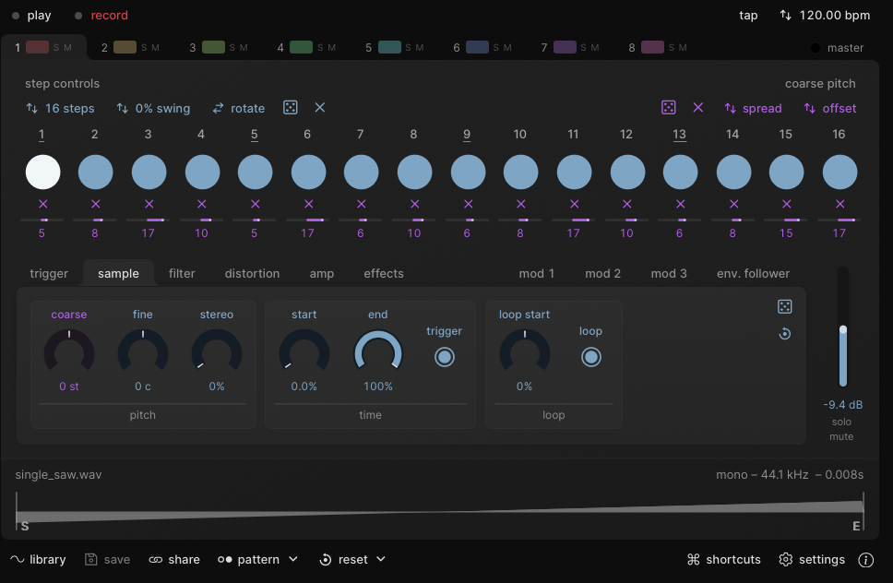
Task: Click the step controls randomize dice icon
Action: click(x=291, y=108)
